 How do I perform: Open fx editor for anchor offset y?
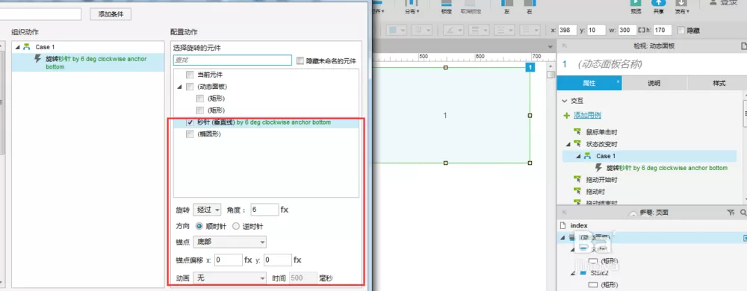coord(298,260)
